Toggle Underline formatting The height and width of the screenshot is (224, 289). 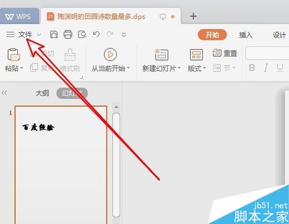coord(280,68)
